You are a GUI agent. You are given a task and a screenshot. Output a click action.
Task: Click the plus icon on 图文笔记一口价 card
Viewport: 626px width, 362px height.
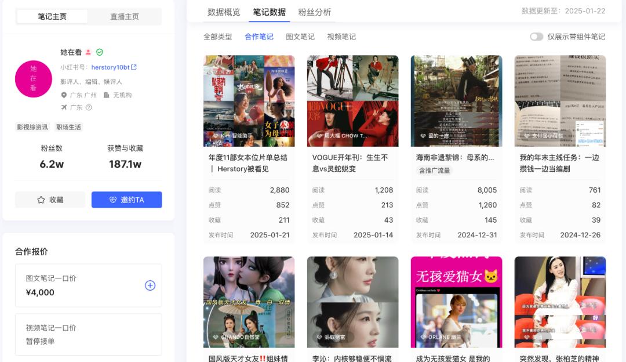(151, 285)
